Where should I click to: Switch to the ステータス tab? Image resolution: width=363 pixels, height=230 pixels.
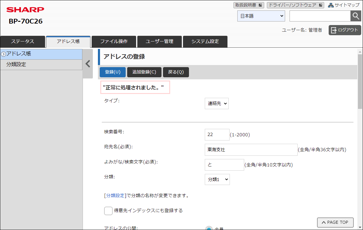[23, 41]
